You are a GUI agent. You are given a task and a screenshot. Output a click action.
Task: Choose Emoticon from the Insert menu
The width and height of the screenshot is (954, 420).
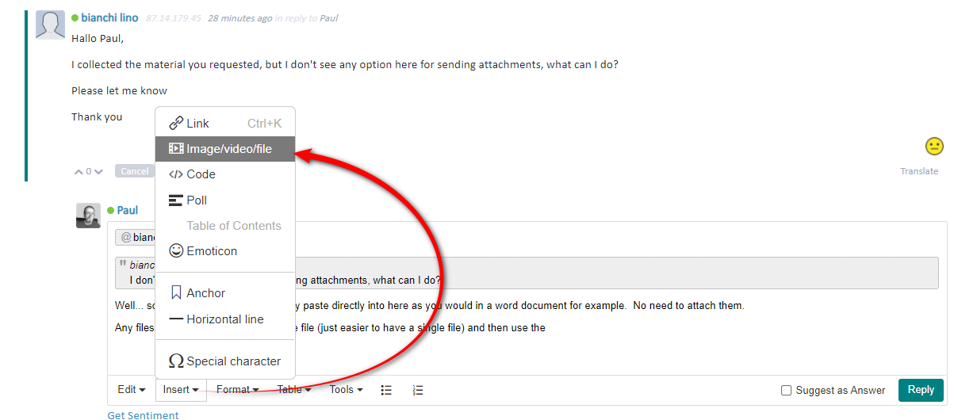tap(211, 250)
